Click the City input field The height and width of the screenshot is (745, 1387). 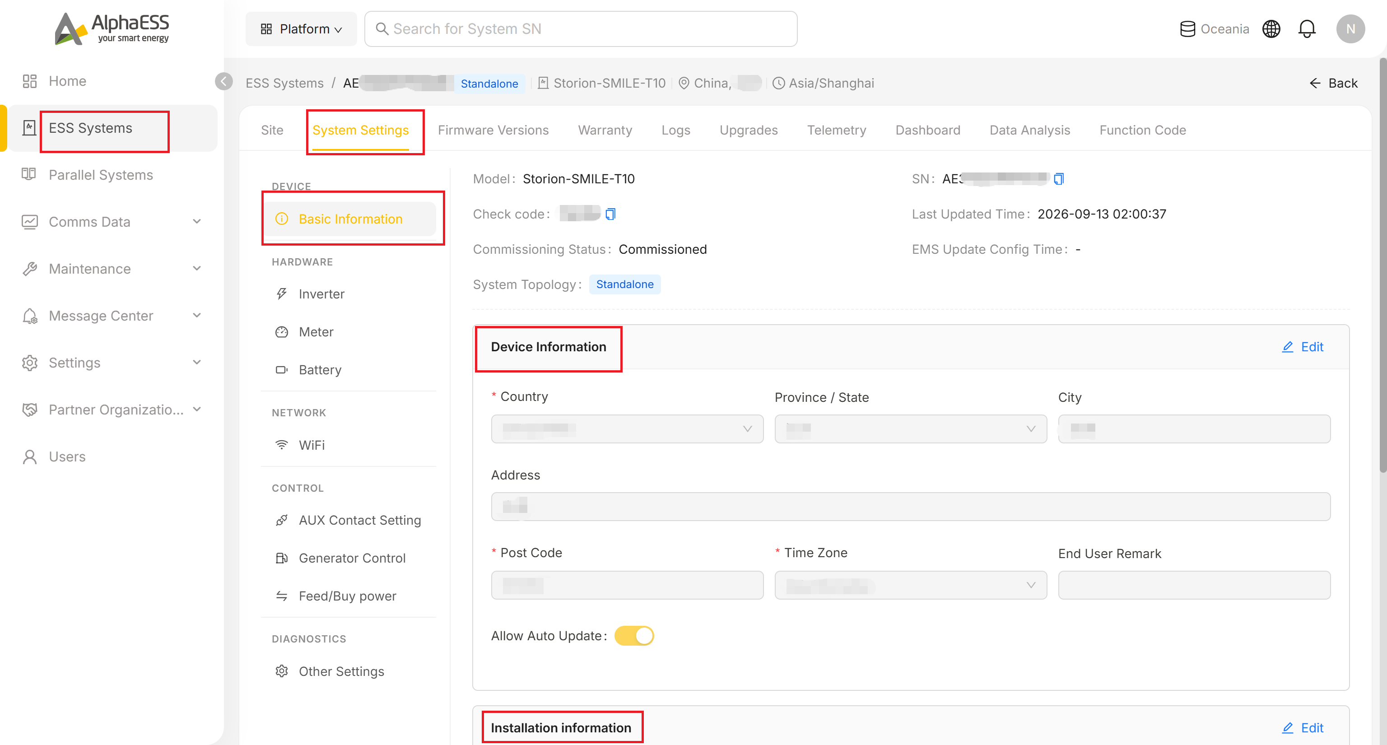[1194, 429]
